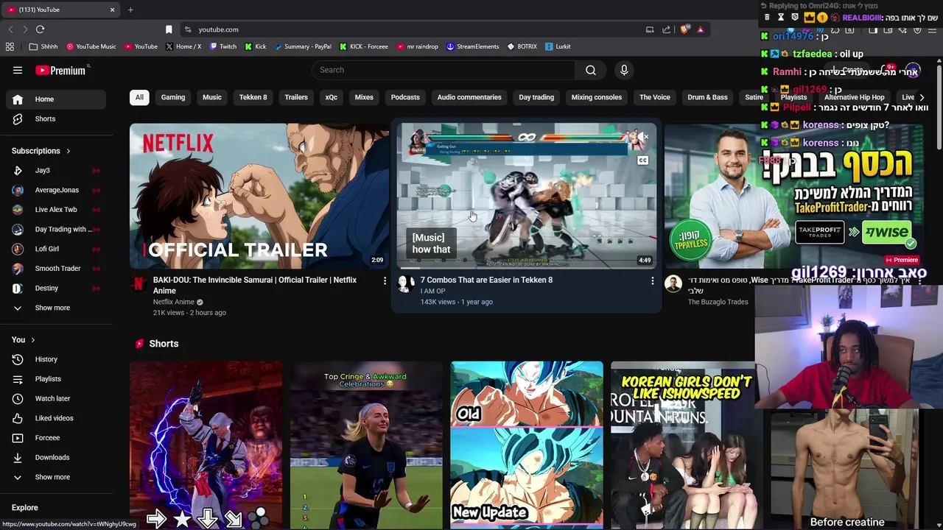Open the AverageJonas subscription channel
943x530 pixels.
56,190
